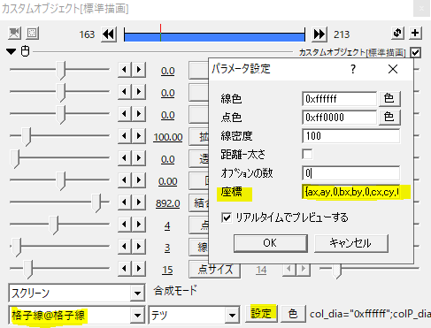The height and width of the screenshot is (328, 431).
Task: Decrease second row 0.0 value with left arrow
Action: [125, 92]
